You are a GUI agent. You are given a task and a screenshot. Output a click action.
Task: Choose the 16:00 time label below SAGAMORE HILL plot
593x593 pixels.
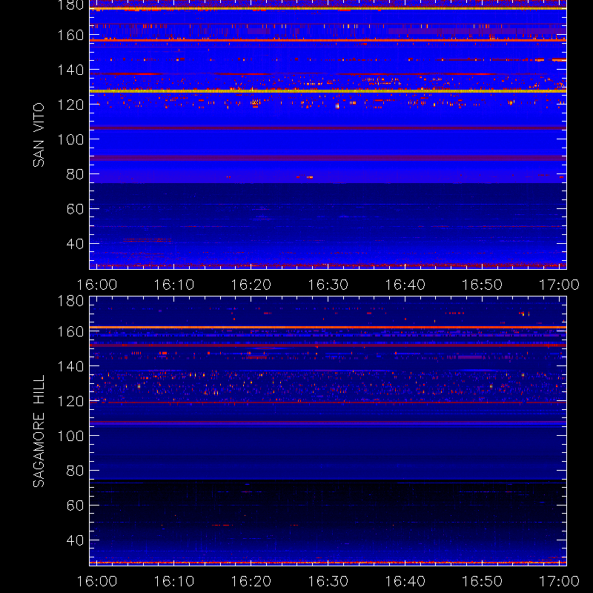97,581
